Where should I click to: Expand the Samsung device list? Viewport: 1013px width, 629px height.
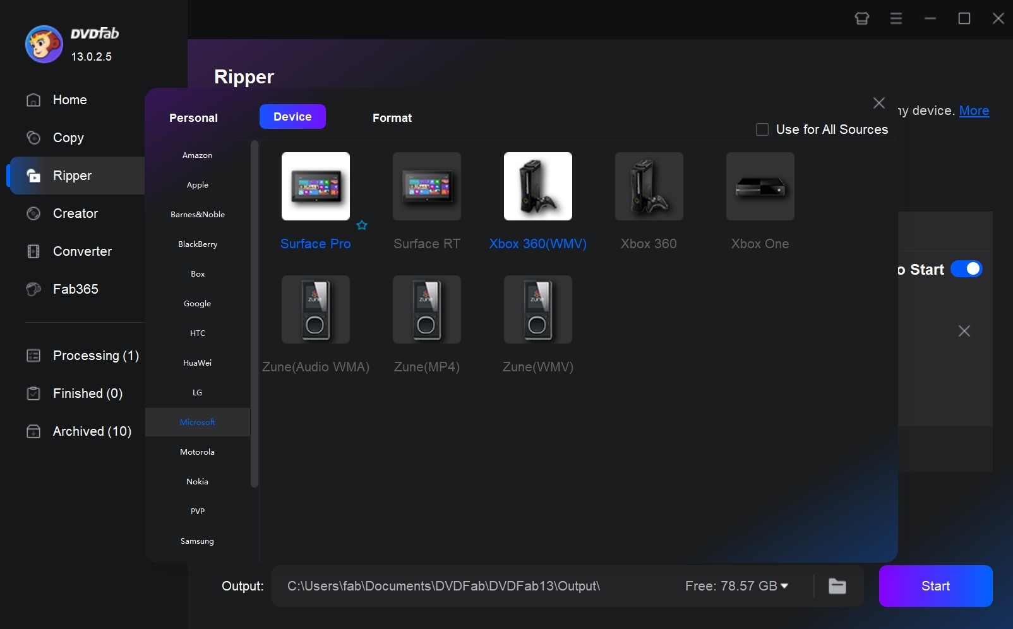(x=197, y=541)
